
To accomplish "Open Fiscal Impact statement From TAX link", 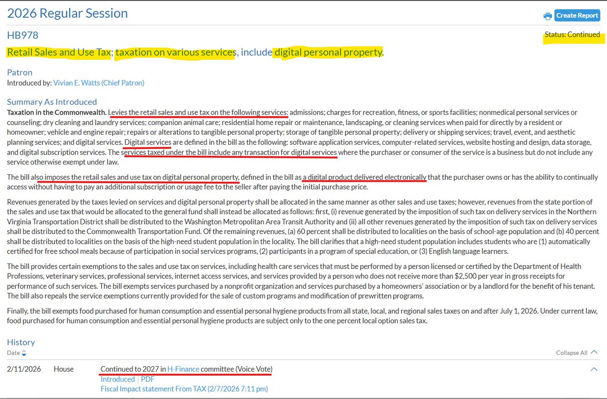I will click(184, 389).
